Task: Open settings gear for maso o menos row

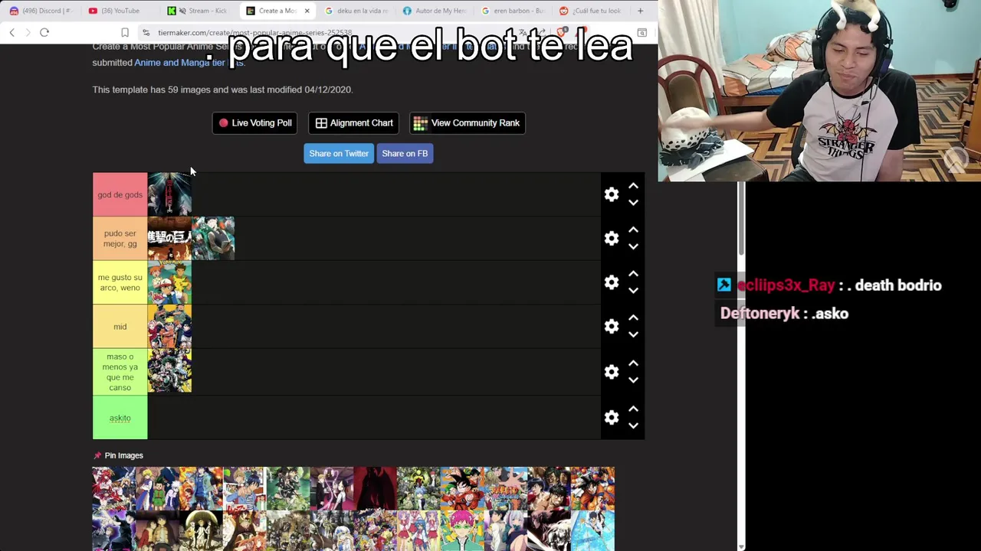Action: click(612, 371)
